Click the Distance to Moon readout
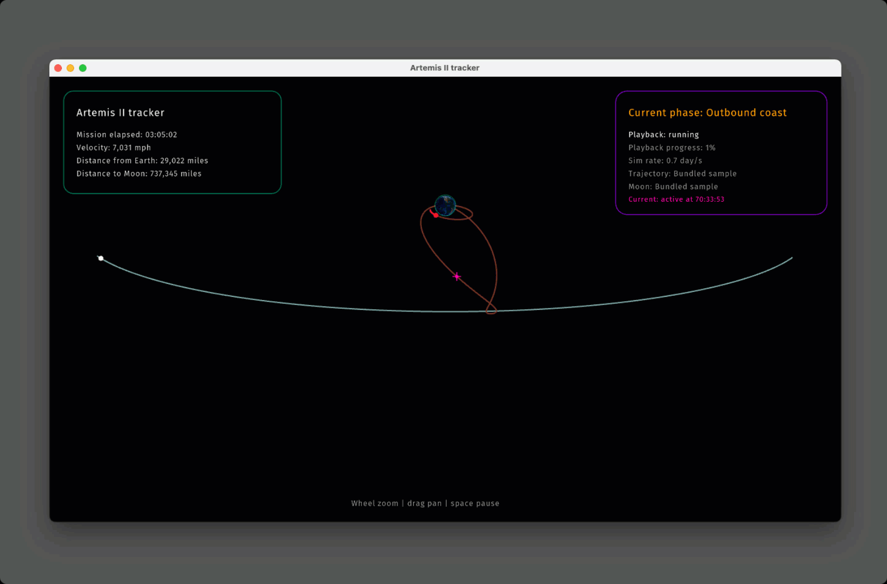 (139, 174)
